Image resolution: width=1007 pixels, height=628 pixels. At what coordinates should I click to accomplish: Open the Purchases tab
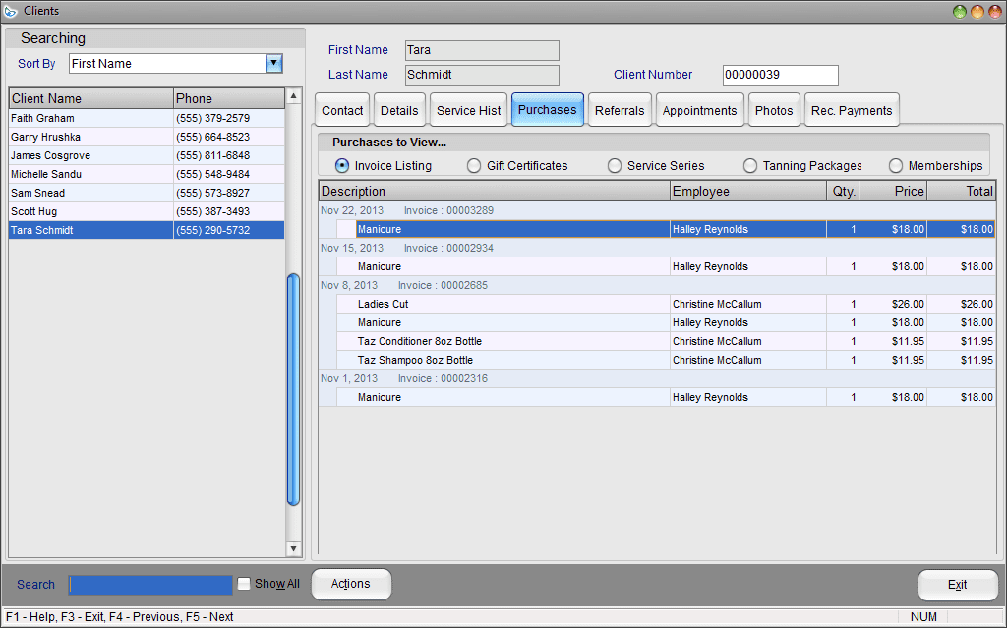tap(547, 110)
